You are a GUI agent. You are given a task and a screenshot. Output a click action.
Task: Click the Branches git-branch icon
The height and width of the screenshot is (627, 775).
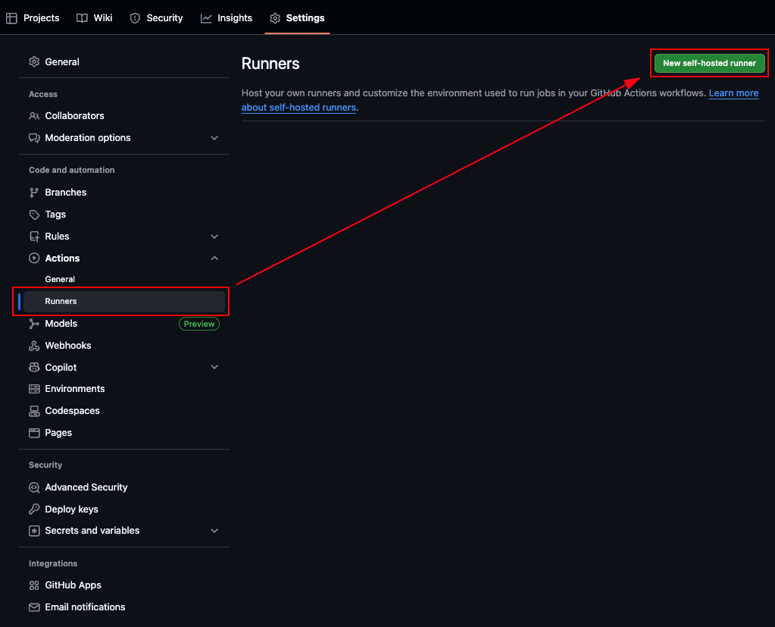point(34,193)
